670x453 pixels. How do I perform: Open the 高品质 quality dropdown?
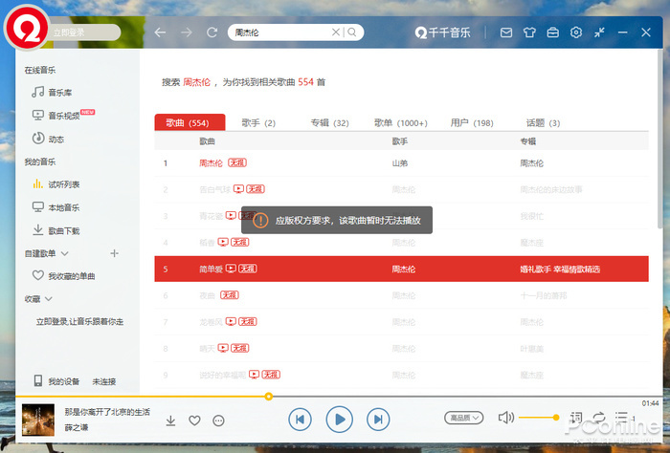(x=464, y=418)
